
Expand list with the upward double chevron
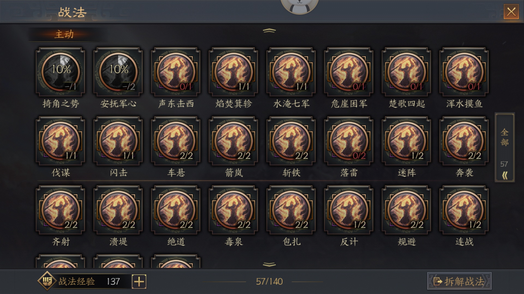[269, 30]
